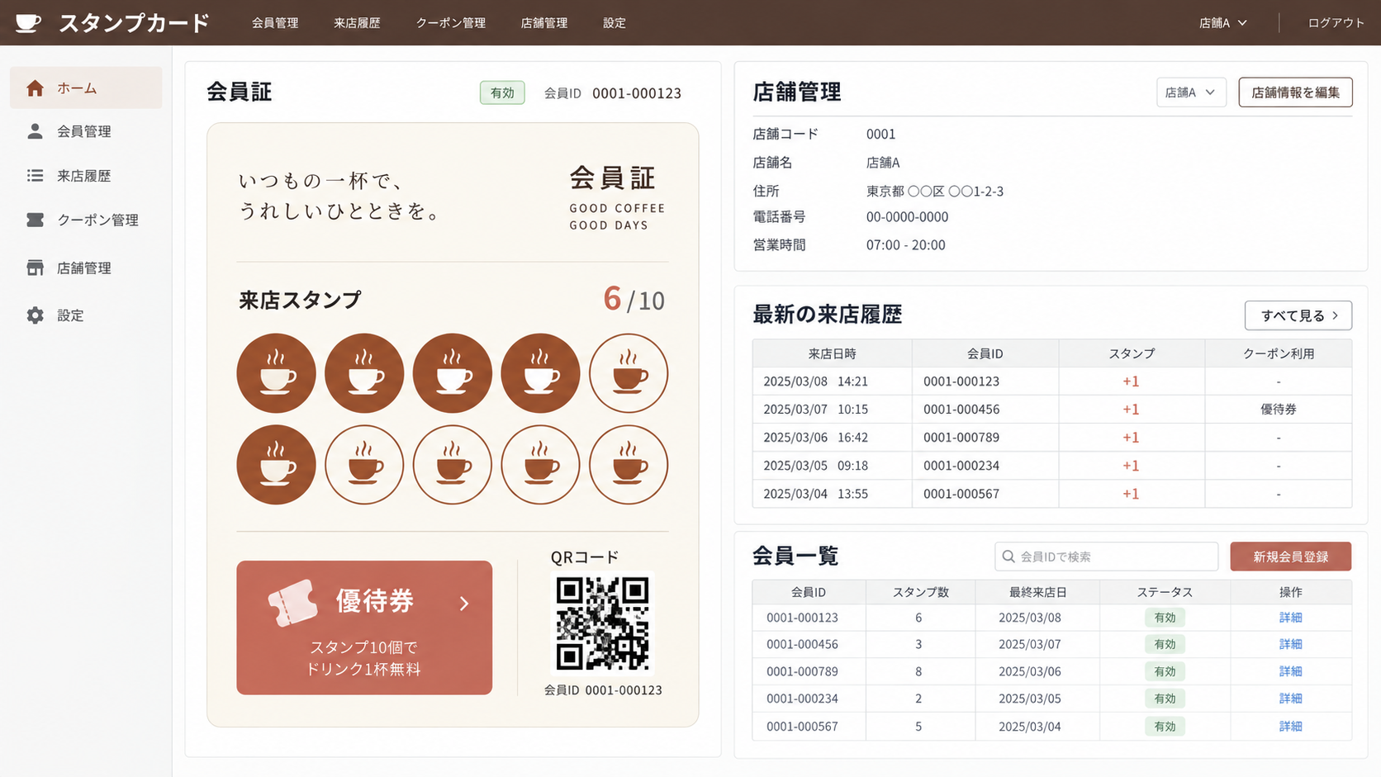Click the 店舗情報を編集 button
The width and height of the screenshot is (1381, 777).
coord(1295,92)
